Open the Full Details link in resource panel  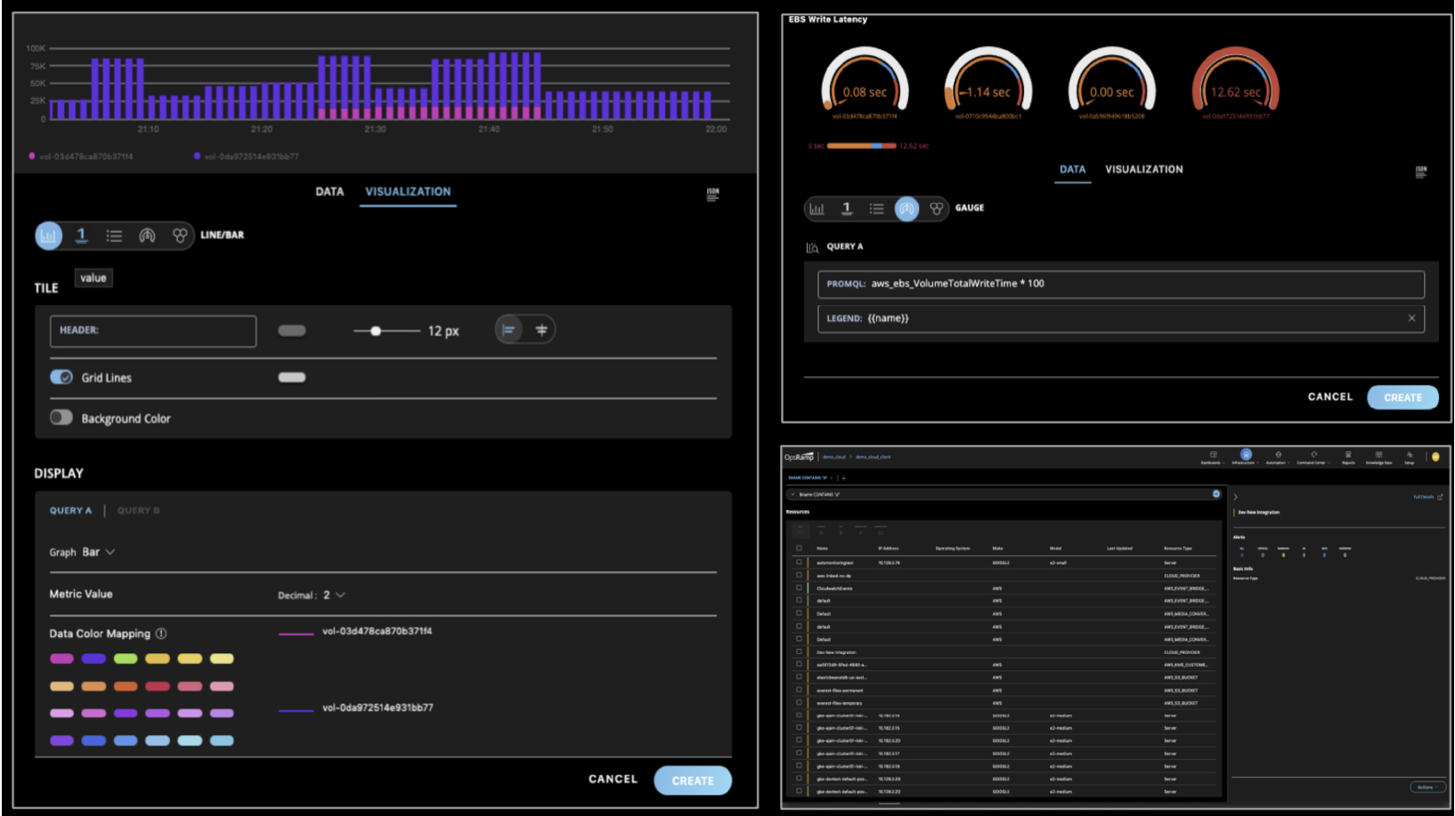(1424, 497)
